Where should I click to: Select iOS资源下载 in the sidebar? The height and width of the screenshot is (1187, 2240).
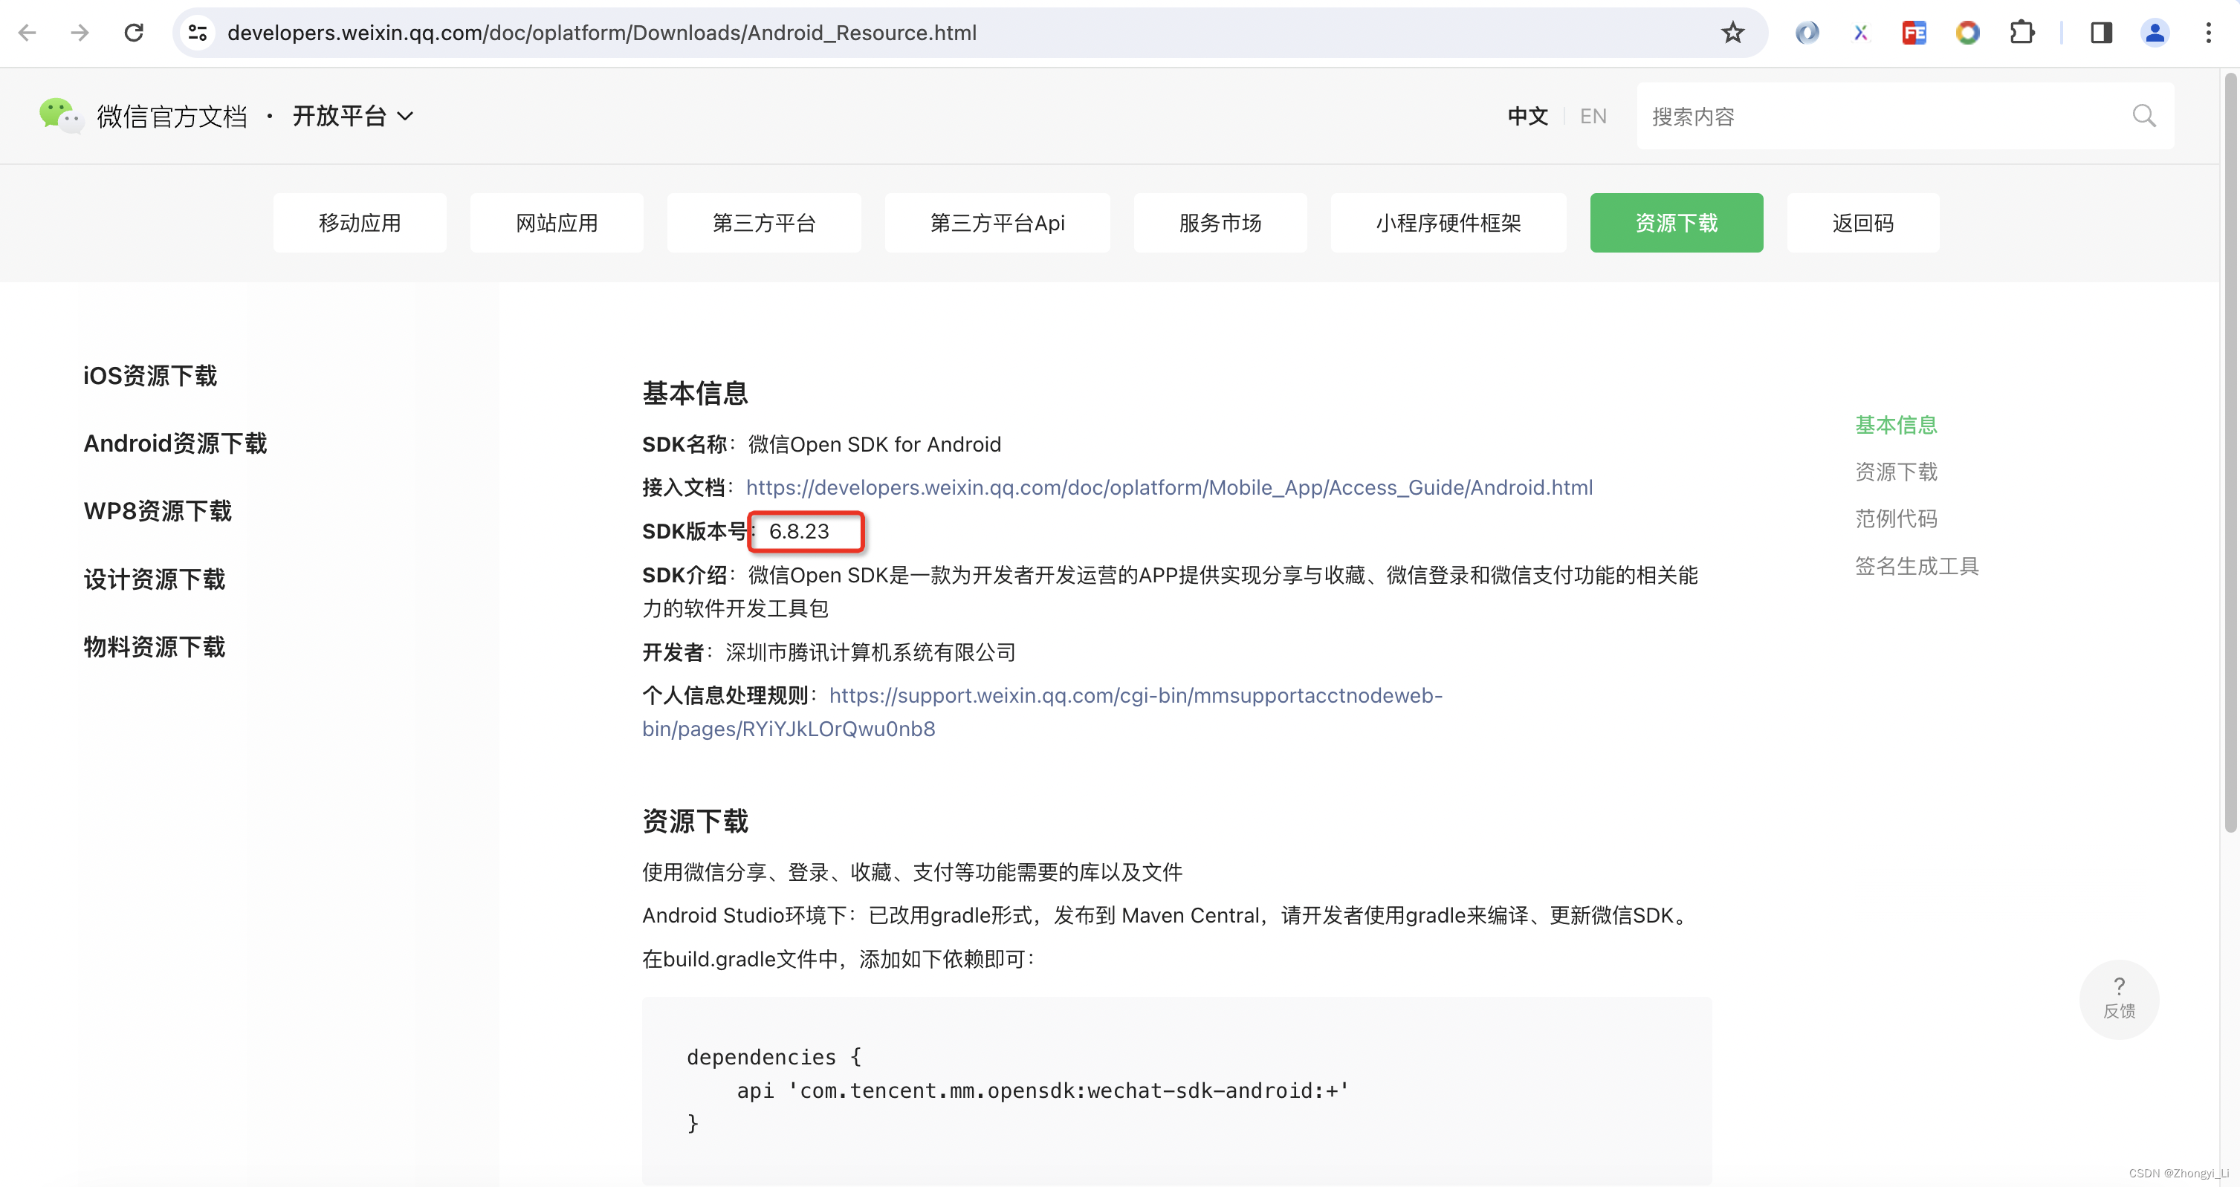[x=149, y=375]
